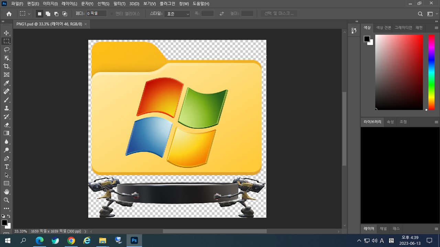Switch to the 그레이디언트 tab

[x=403, y=28]
